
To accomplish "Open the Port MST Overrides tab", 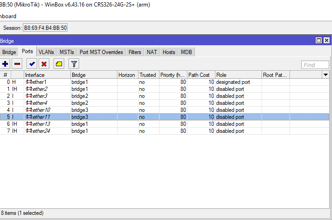I will coord(101,52).
